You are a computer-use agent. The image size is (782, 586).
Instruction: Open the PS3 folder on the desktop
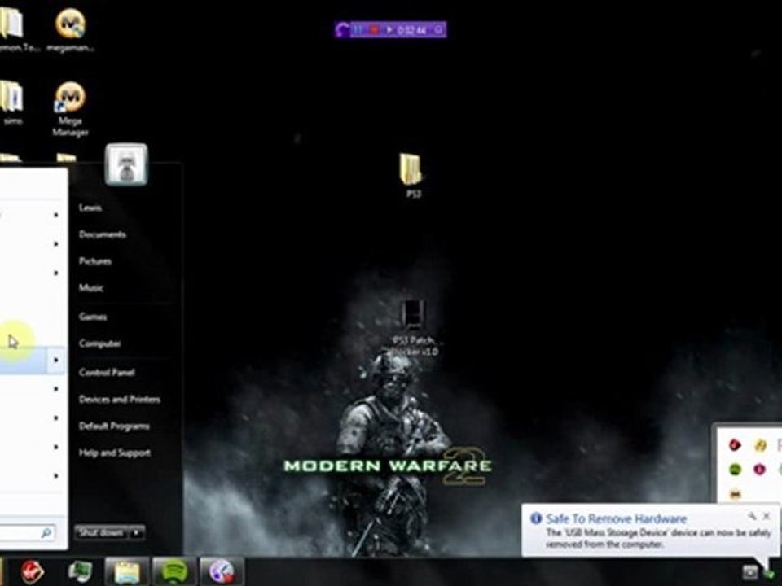point(412,176)
